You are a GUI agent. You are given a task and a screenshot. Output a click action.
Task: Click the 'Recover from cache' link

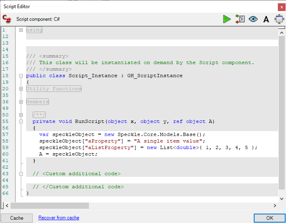(59, 218)
